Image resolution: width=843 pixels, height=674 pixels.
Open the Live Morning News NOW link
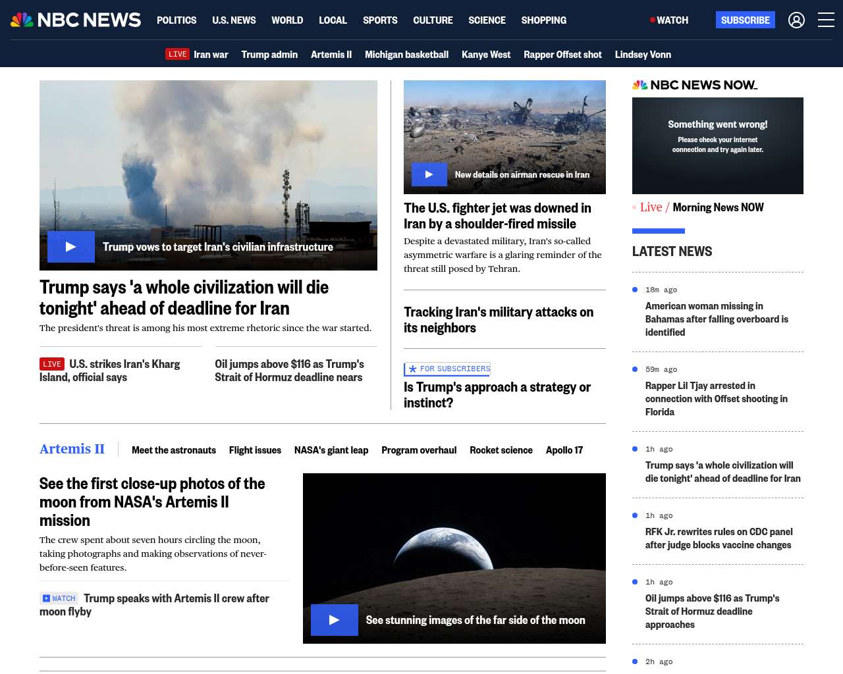point(701,207)
